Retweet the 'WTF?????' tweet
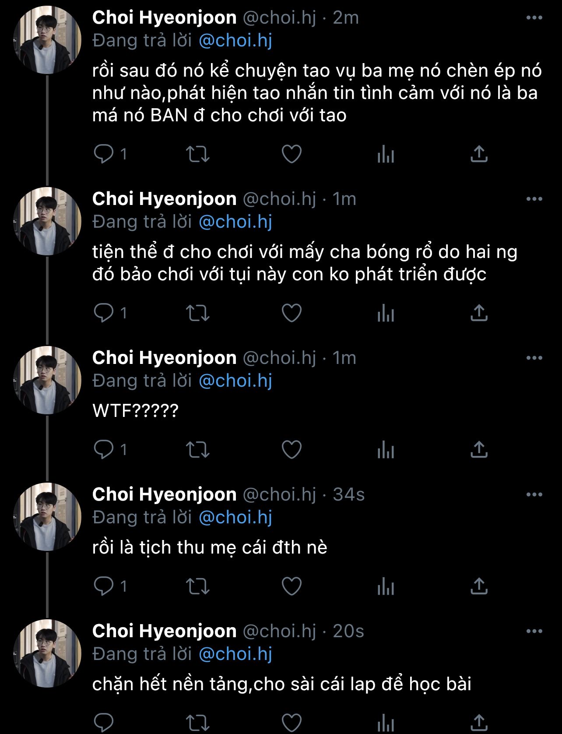This screenshot has width=562, height=734. tap(198, 450)
